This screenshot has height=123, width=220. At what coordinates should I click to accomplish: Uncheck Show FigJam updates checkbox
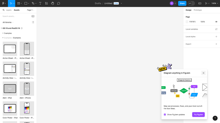pos(165,115)
